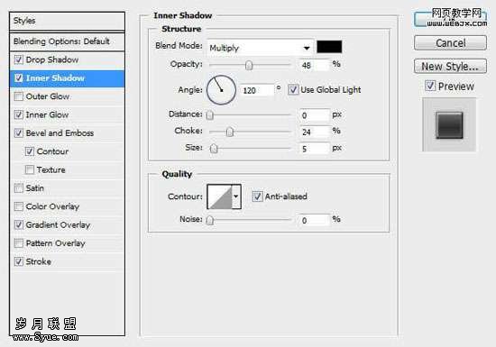The width and height of the screenshot is (496, 347).
Task: Toggle the Bevel and Emboss checkbox
Action: (19, 133)
